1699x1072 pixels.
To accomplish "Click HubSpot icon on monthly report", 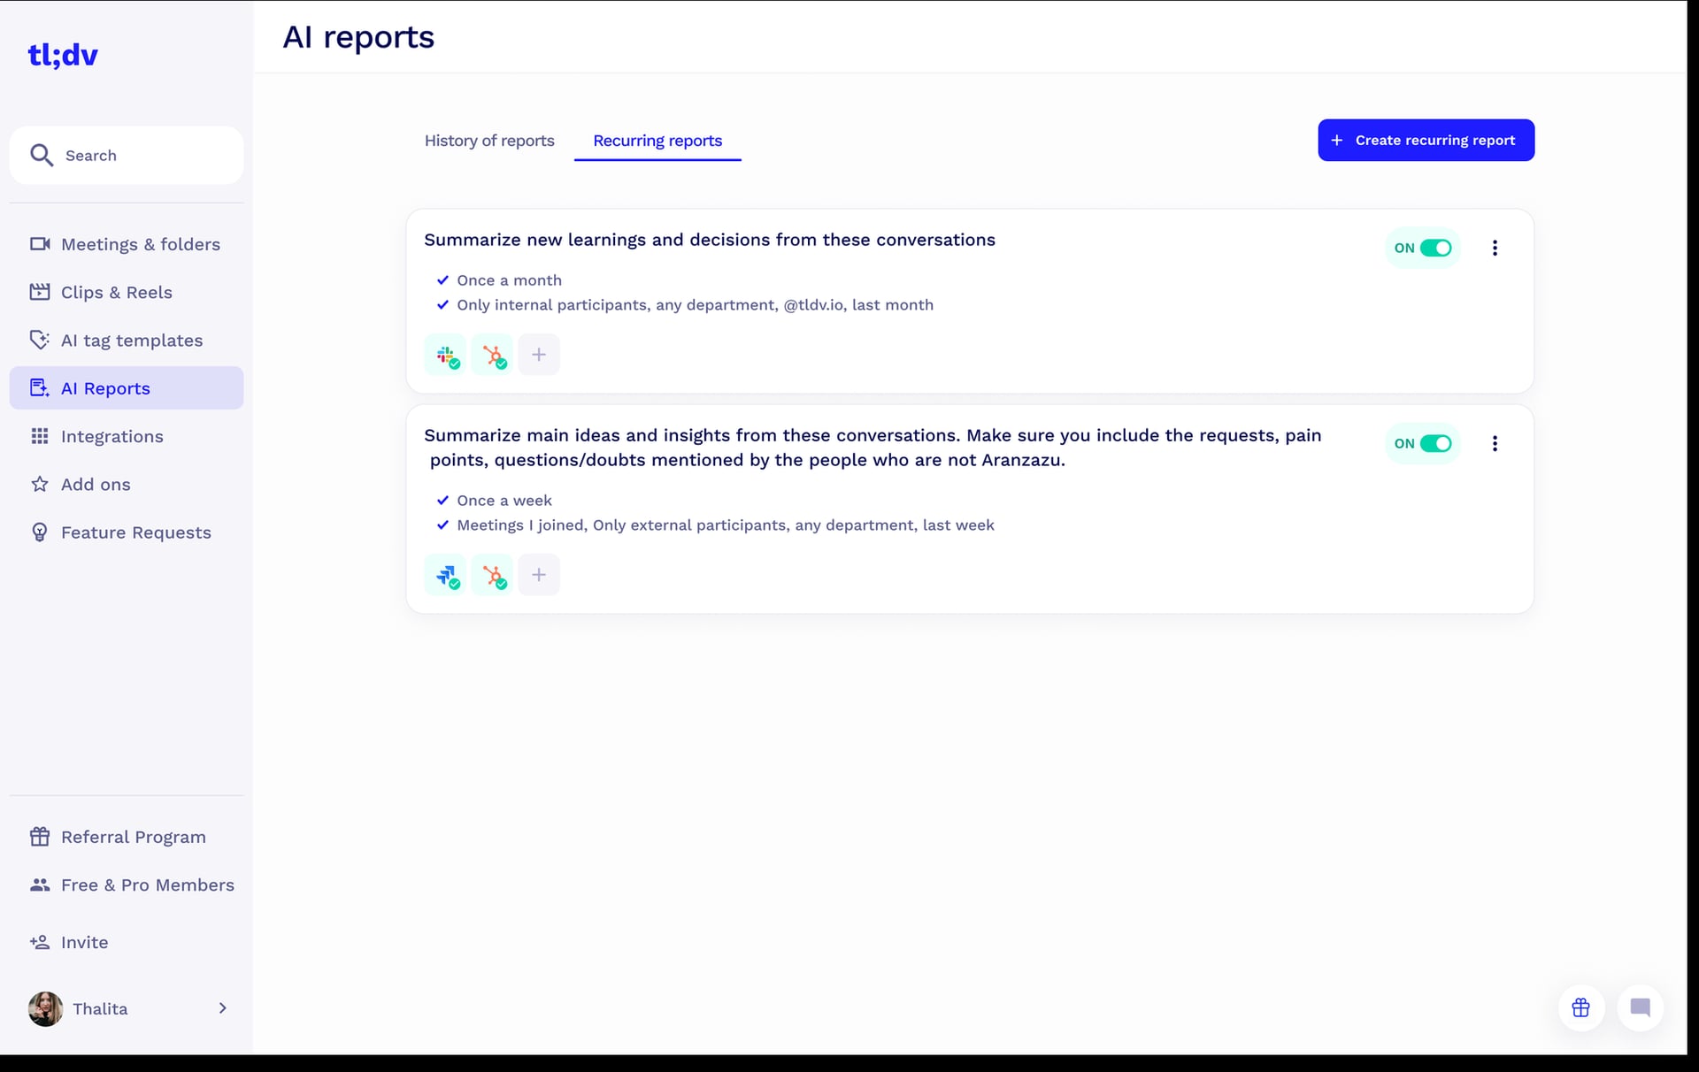I will point(493,355).
